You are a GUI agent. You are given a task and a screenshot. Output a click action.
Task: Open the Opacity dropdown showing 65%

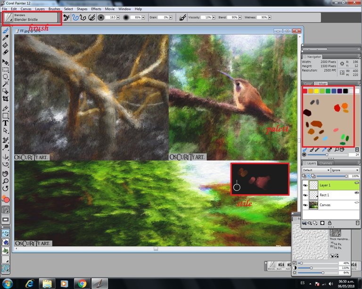tap(143, 17)
